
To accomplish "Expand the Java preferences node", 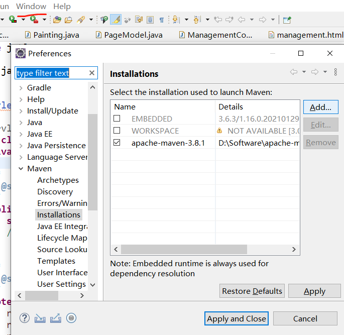I will click(x=21, y=123).
